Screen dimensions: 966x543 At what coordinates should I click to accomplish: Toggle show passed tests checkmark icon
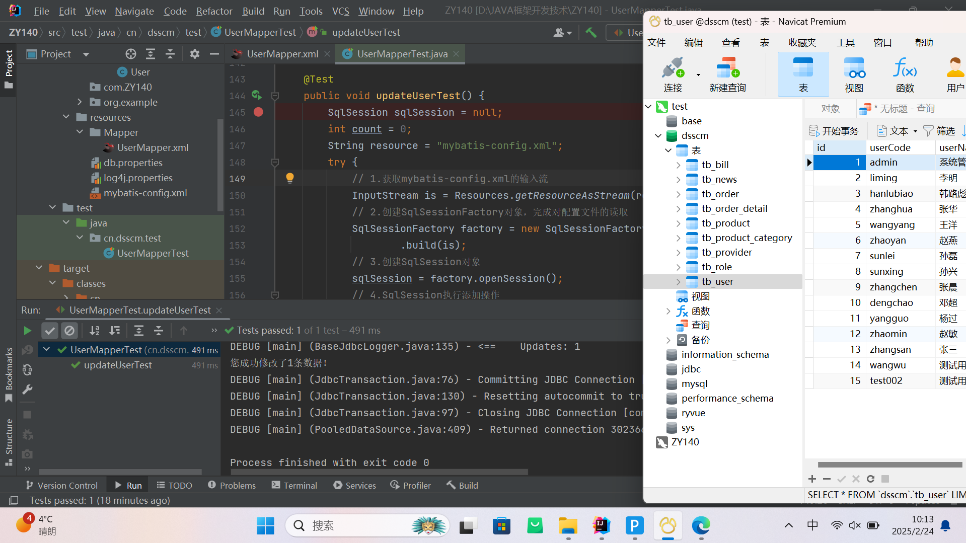point(50,331)
